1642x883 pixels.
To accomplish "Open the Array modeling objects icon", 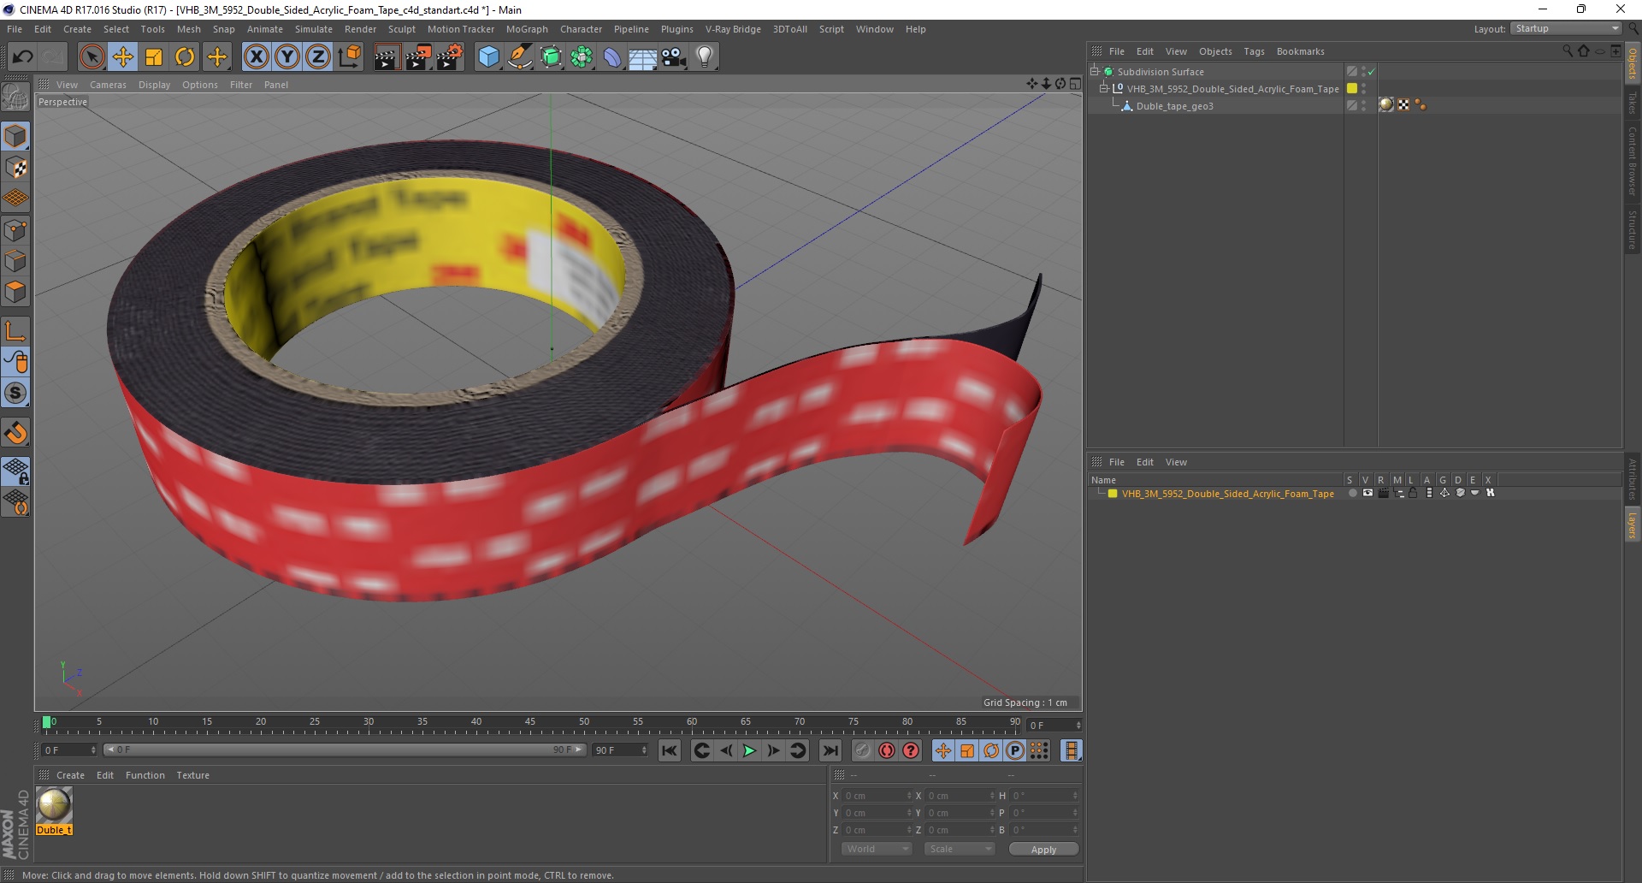I will click(582, 57).
